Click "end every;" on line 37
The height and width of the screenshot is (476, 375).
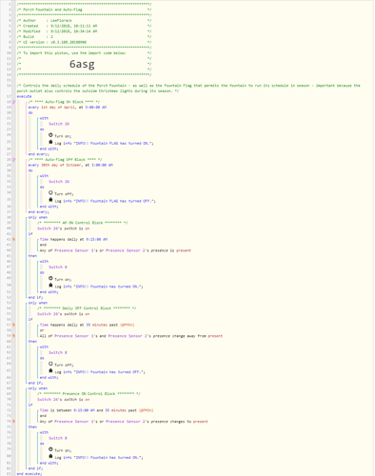tap(38, 212)
